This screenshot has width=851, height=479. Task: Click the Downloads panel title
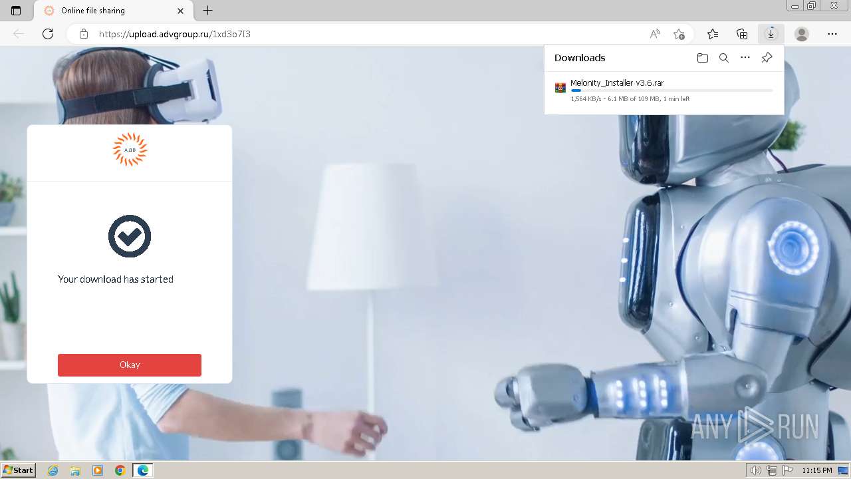[580, 58]
